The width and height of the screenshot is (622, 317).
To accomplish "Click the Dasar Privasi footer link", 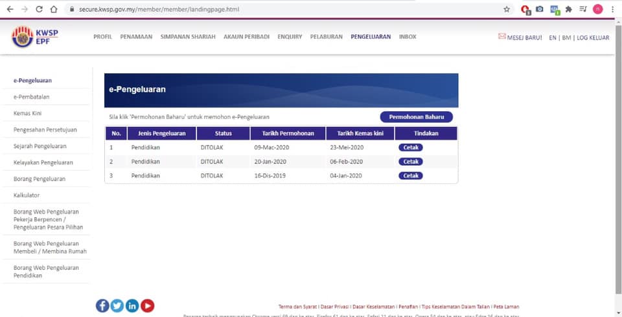I will click(334, 307).
